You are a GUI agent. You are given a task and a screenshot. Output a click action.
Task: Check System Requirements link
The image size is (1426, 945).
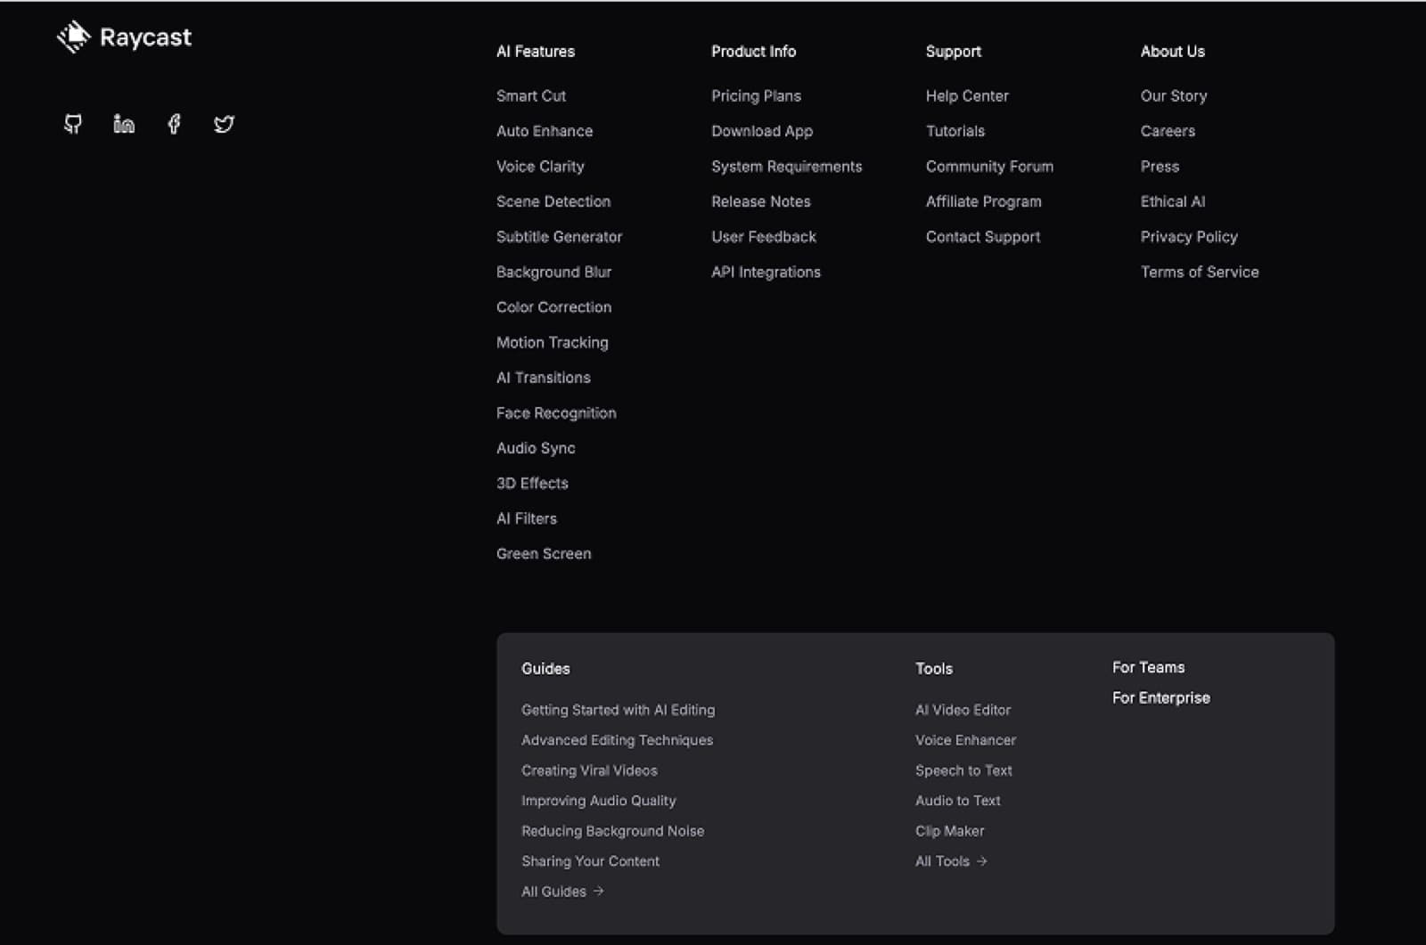point(786,167)
